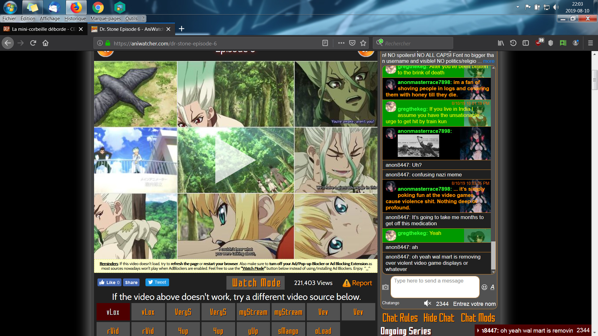The image size is (598, 336).
Task: Open the Firefox home page icon
Action: pos(45,43)
